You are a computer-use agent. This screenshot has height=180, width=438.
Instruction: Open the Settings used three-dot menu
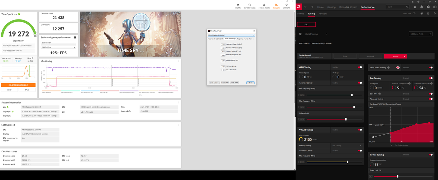[x=179, y=125]
